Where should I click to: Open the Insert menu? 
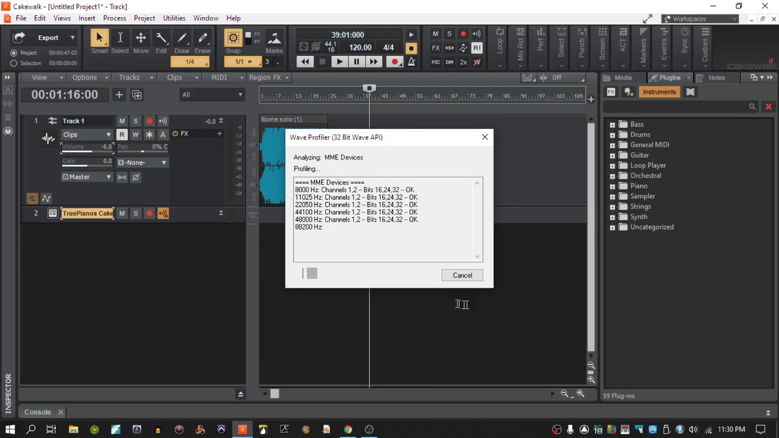(87, 18)
